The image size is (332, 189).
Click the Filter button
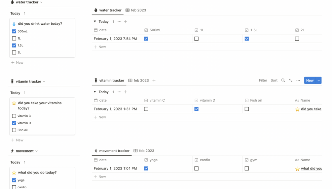(263, 80)
